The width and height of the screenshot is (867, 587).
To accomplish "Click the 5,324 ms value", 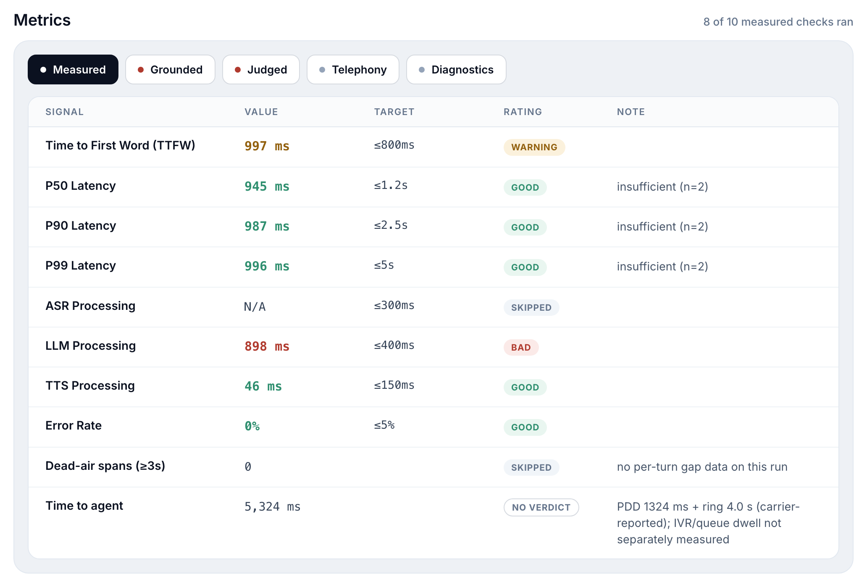I will click(272, 507).
